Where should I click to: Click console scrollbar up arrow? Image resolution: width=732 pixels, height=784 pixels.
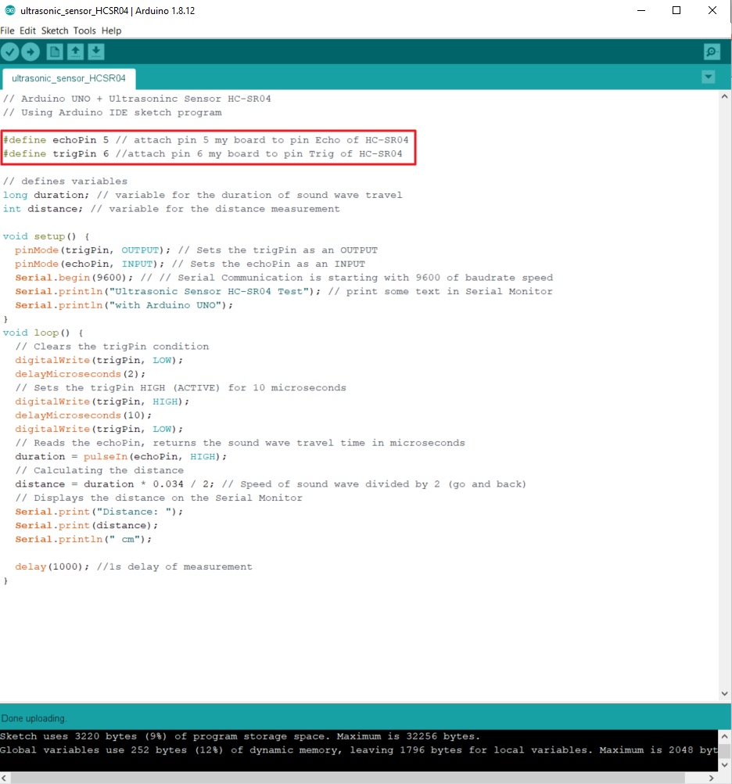(x=724, y=736)
